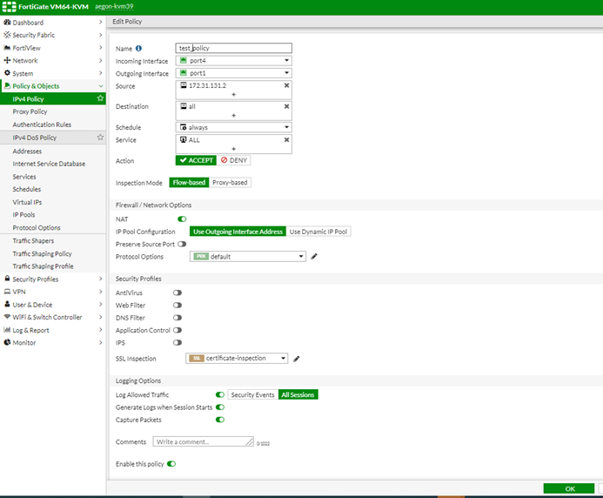Expand the Security Profiles menu chevron
This screenshot has height=498, width=603.
(100, 279)
